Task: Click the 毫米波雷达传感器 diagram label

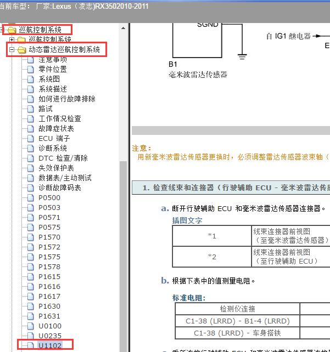Action: (198, 75)
